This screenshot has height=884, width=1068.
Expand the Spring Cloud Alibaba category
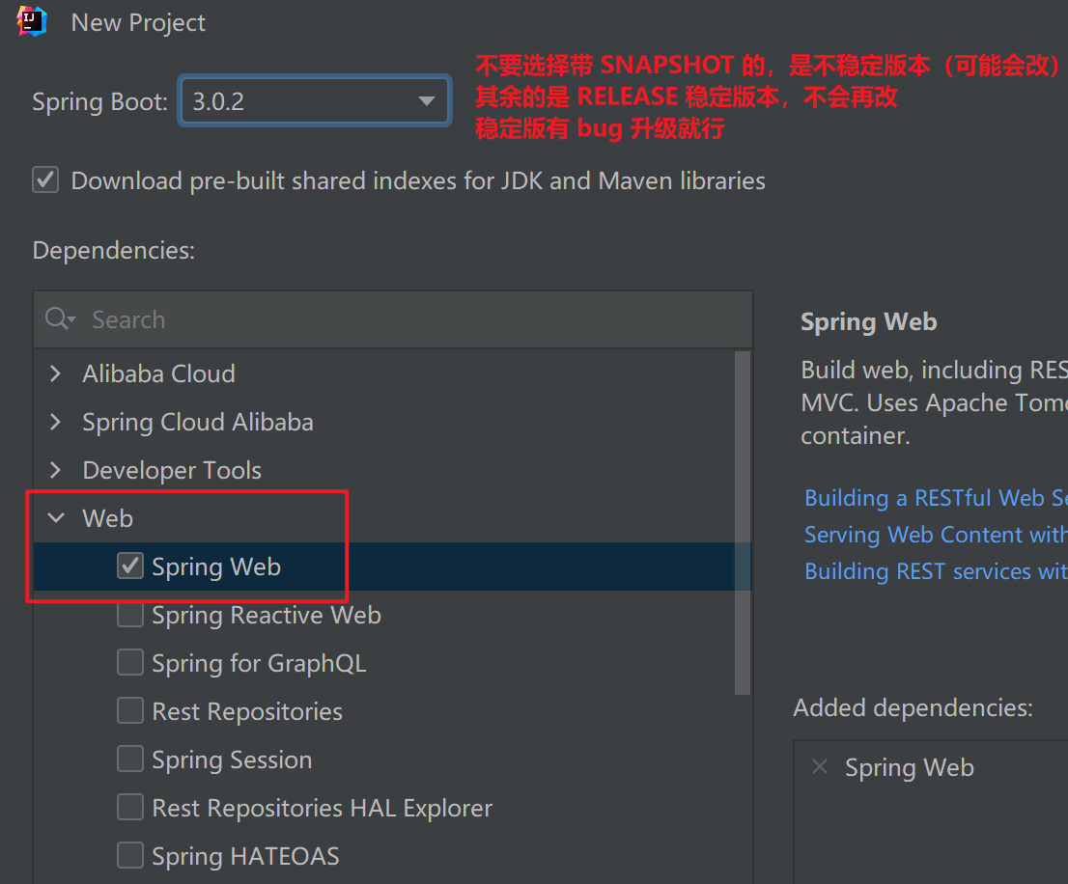point(56,421)
